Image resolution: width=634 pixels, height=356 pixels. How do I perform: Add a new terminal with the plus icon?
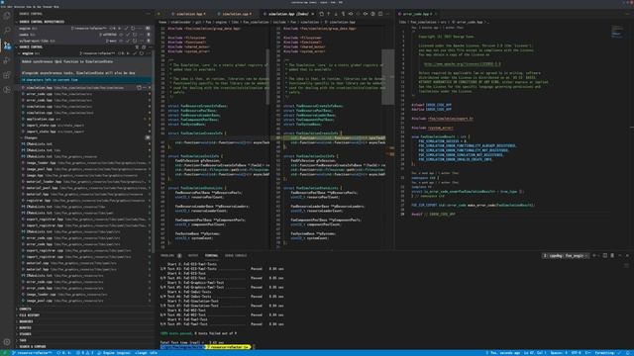click(x=594, y=255)
